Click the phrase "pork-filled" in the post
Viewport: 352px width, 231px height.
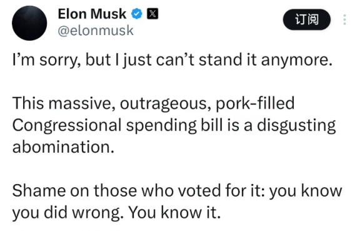(x=255, y=103)
